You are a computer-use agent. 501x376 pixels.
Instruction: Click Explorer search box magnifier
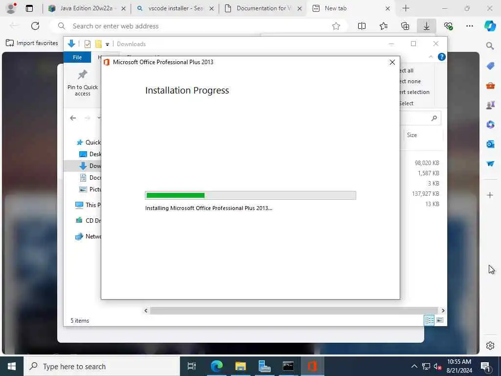[x=434, y=118]
